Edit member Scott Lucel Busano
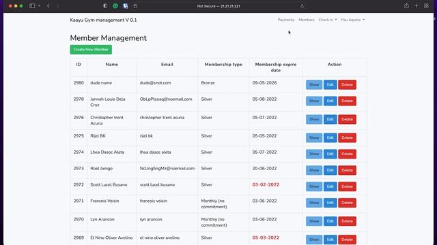The height and width of the screenshot is (245, 437). 330,186
